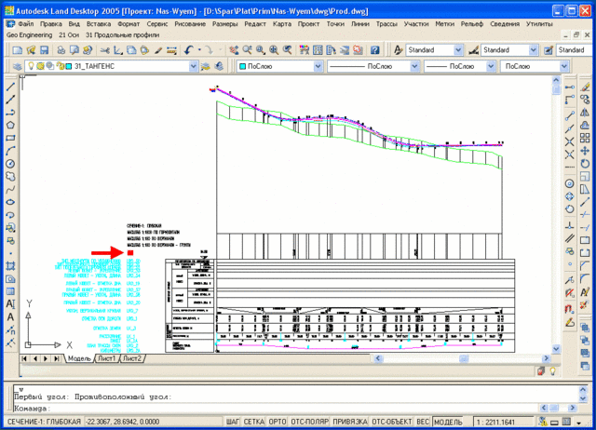The height and width of the screenshot is (430, 596).
Task: Toggle ОТС-ПОЛЯР polar tracking
Action: pyautogui.click(x=309, y=422)
